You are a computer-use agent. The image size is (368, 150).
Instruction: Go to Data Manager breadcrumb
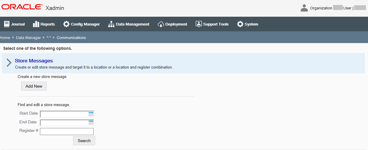click(28, 37)
